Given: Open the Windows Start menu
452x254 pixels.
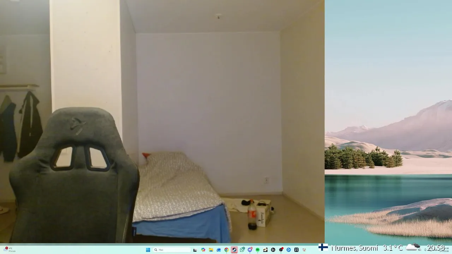Looking at the screenshot, I should pyautogui.click(x=148, y=250).
